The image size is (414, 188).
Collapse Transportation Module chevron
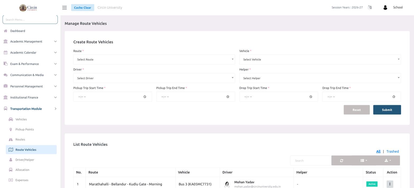pyautogui.click(x=55, y=109)
